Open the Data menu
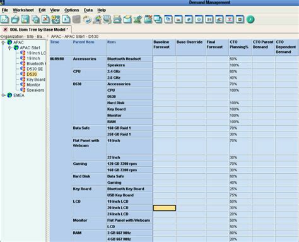The image size is (299, 242). point(88,10)
